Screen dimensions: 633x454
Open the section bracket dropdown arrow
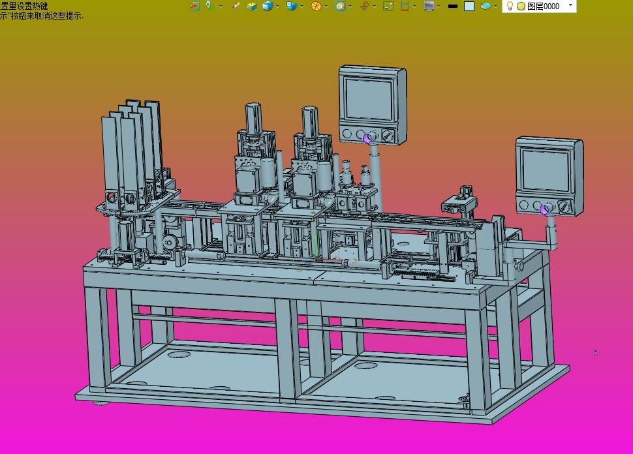pos(414,7)
